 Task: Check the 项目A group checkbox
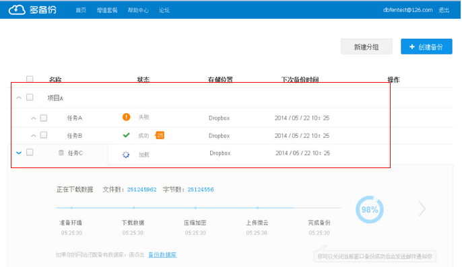tap(30, 97)
